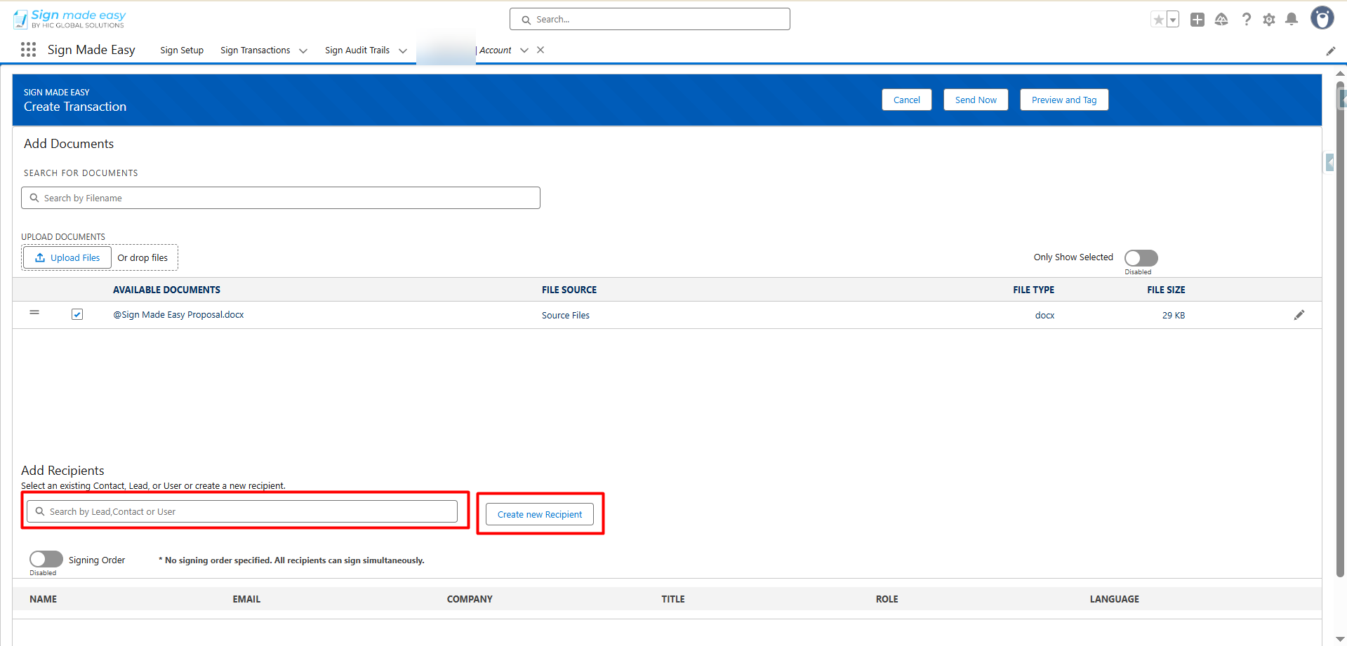The width and height of the screenshot is (1347, 646).
Task: Toggle the Only Show Selected switch
Action: (1141, 258)
